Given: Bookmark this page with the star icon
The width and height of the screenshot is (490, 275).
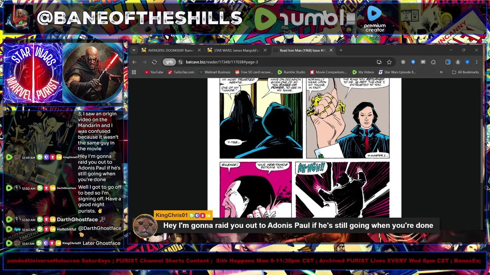Looking at the screenshot, I should point(389,62).
